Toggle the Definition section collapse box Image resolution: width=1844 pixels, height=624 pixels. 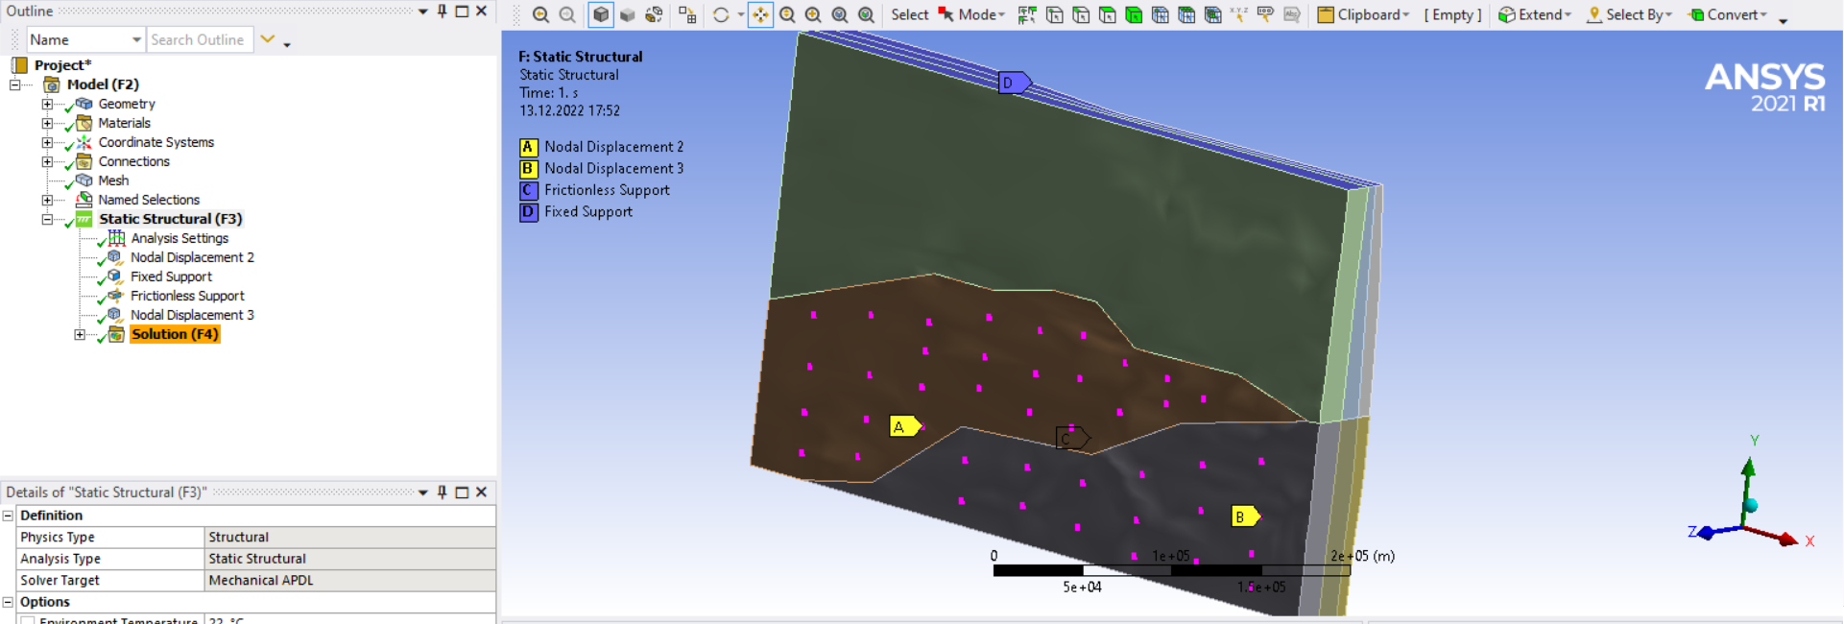(8, 516)
